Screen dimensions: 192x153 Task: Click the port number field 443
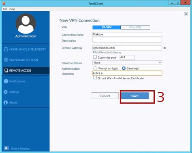click(127, 57)
